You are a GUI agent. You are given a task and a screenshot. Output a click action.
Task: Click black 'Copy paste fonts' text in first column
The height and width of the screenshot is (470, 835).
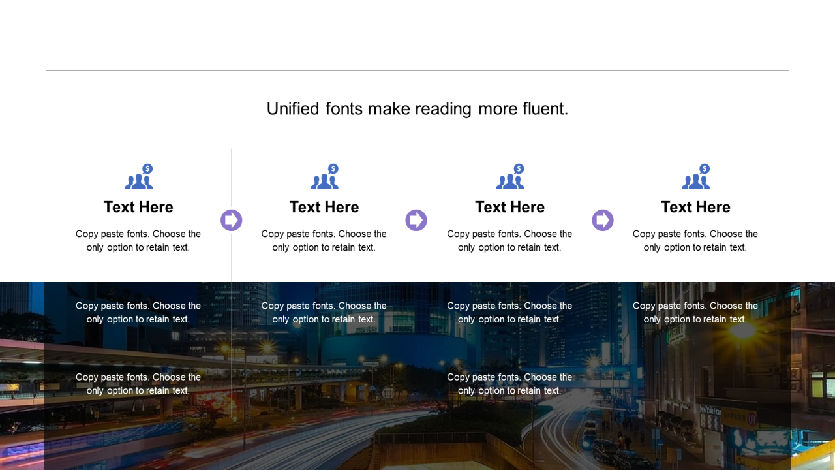coord(138,241)
